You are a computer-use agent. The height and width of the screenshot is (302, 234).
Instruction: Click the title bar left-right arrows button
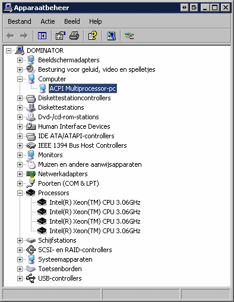184,8
